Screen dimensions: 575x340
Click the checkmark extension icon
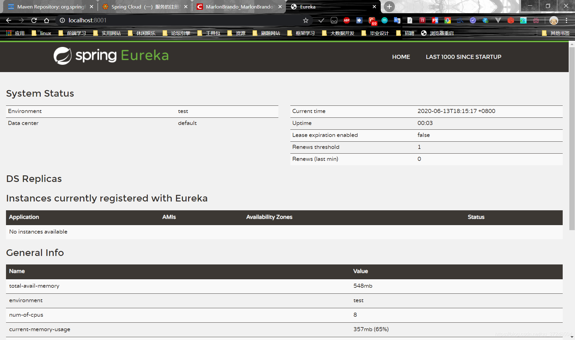[x=321, y=20]
